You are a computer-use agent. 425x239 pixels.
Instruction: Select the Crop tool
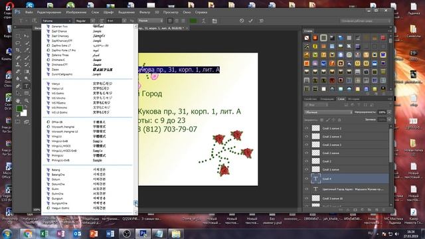(18, 50)
